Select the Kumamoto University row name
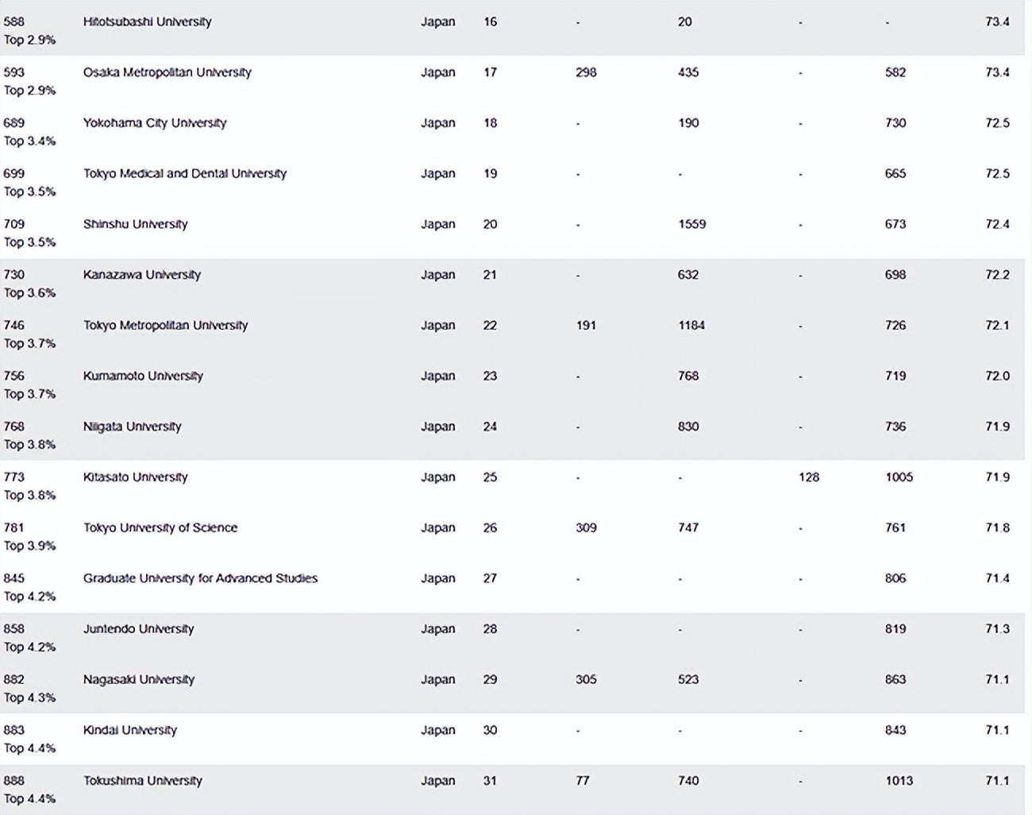The image size is (1032, 815). (143, 376)
